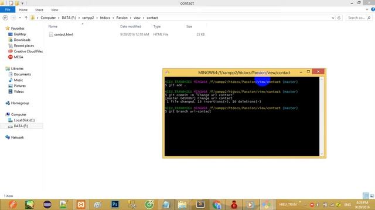The image size is (375, 210).
Task: Switch to the Share ribbon tab
Action: pyautogui.click(x=39, y=10)
